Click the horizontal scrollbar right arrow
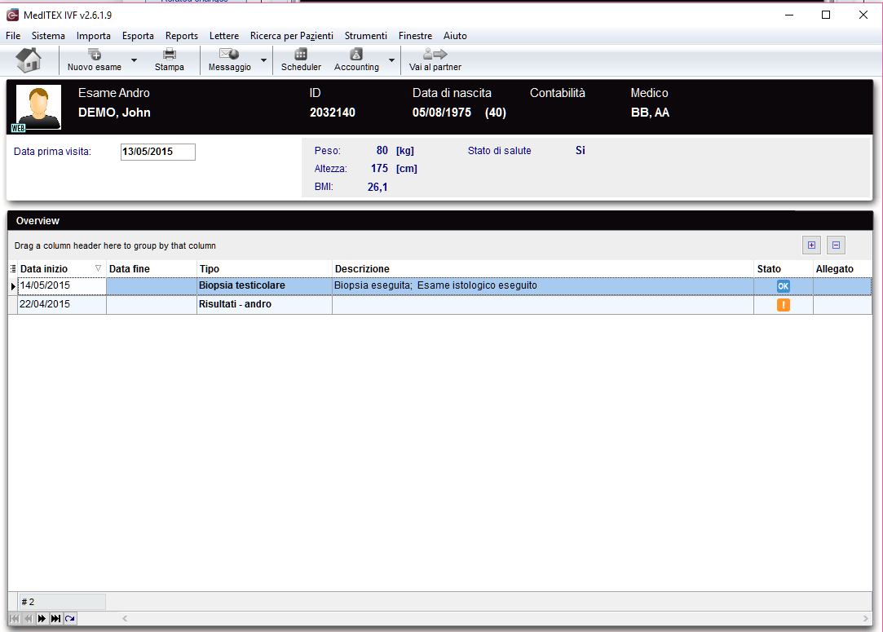The height and width of the screenshot is (632, 883). pyautogui.click(x=866, y=618)
